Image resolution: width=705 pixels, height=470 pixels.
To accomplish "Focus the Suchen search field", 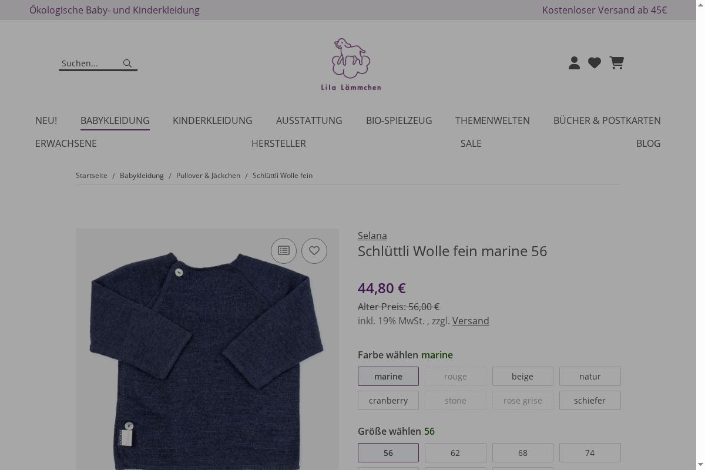I will 89,63.
